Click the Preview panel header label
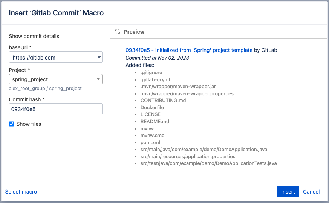The width and height of the screenshot is (329, 203). coord(134,32)
